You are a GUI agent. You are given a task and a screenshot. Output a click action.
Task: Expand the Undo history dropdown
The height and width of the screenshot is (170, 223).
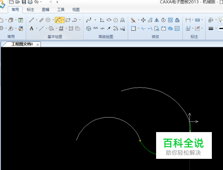pyautogui.click(x=41, y=2)
